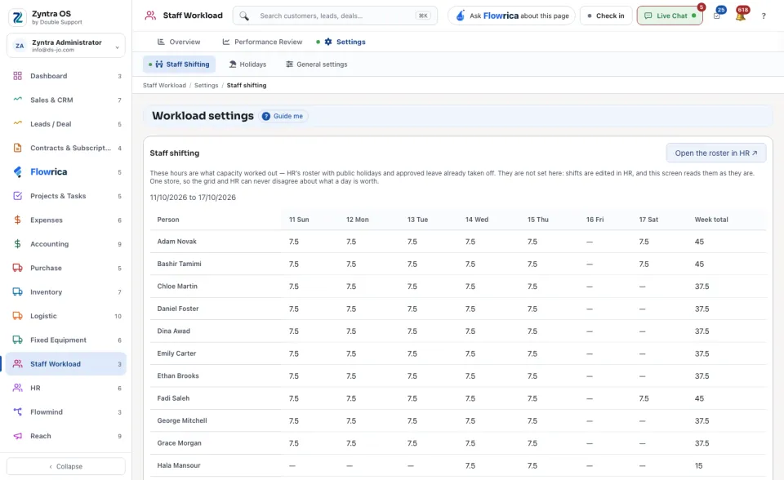Viewport: 784px width, 480px height.
Task: Click Chloe Martin in the table
Action: pyautogui.click(x=177, y=286)
